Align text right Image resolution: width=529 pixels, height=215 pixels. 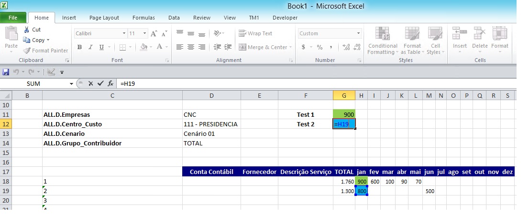pos(202,47)
